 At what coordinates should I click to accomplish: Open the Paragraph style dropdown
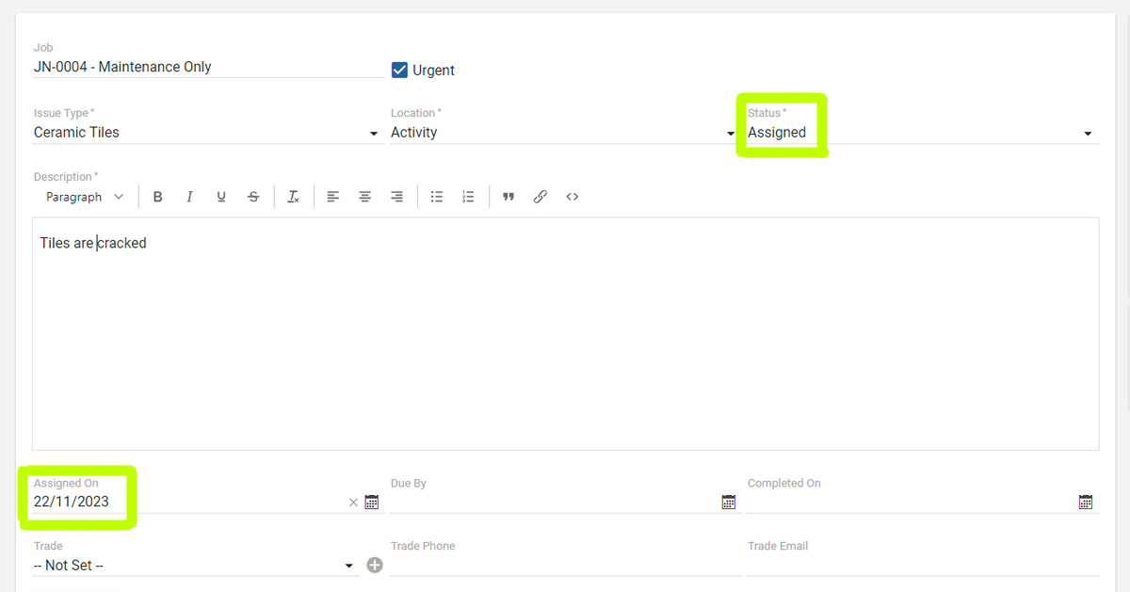click(x=85, y=196)
